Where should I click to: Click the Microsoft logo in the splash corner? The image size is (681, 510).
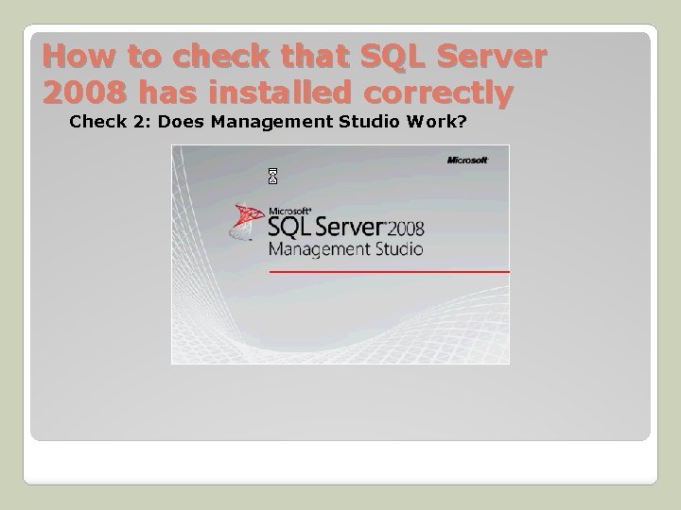[468, 161]
